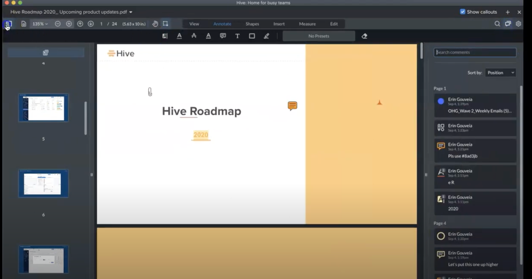532x279 pixels.
Task: Zoom in with the plus button
Action: [x=69, y=24]
